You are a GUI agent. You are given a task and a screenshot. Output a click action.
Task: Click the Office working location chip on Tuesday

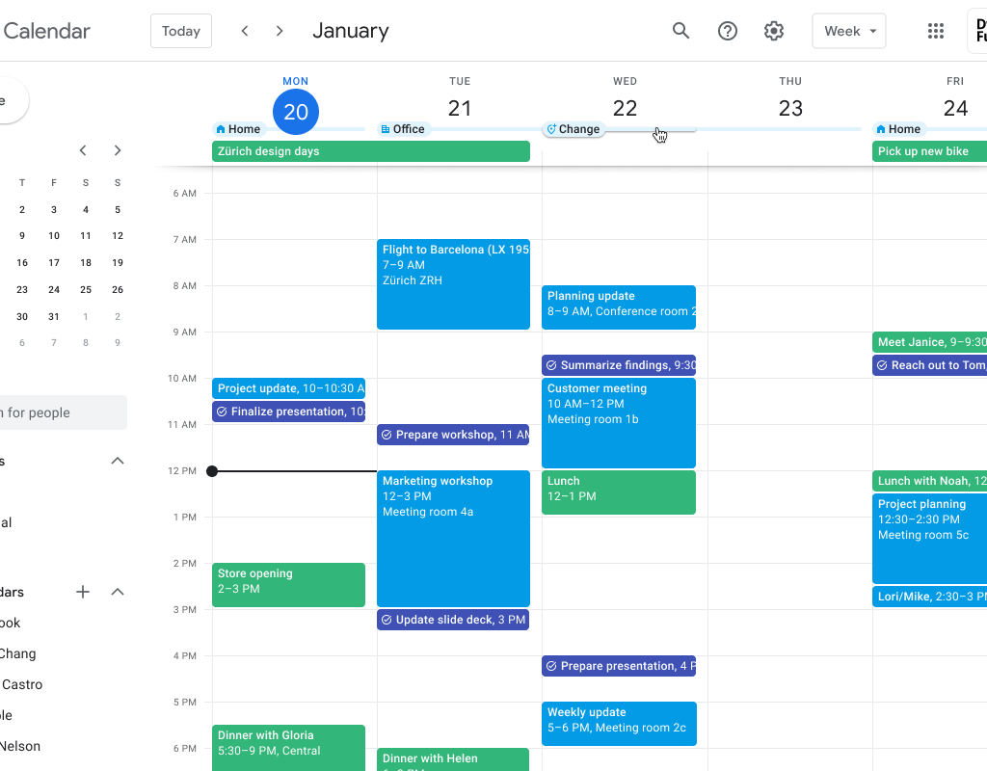(403, 129)
